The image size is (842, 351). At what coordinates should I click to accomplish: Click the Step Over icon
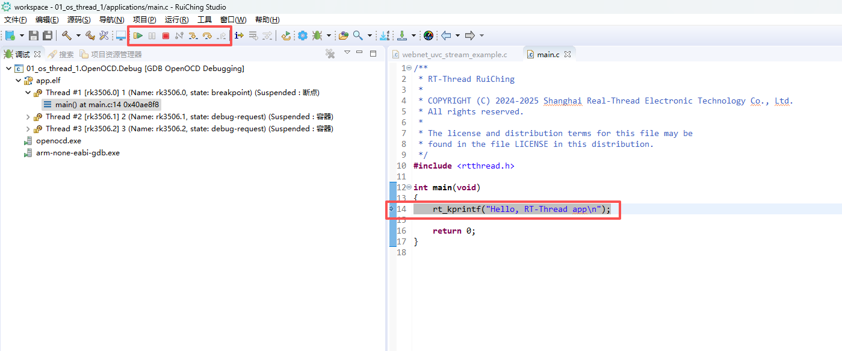point(207,36)
